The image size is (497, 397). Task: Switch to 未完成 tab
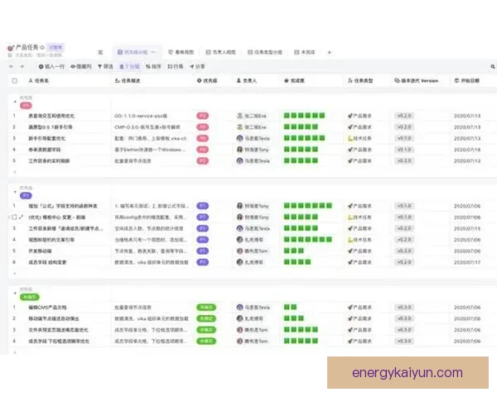[305, 52]
